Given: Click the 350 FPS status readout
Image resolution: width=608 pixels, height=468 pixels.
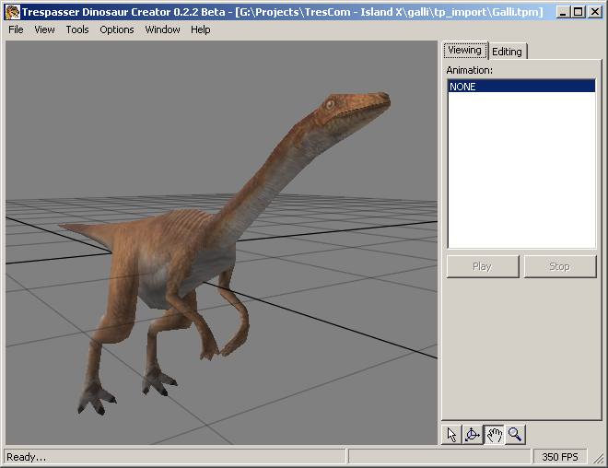Looking at the screenshot, I should click(560, 457).
